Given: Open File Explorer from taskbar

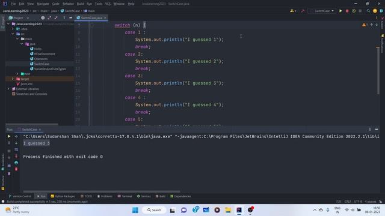Looking at the screenshot, I should click(x=228, y=210).
